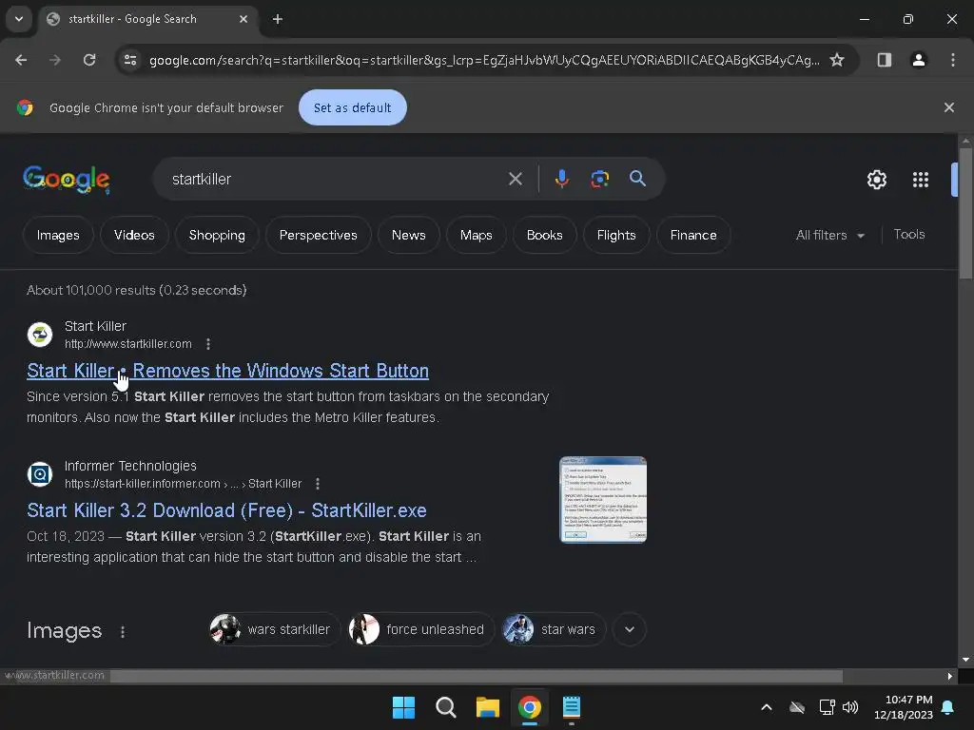Click the forward navigation arrow
This screenshot has width=974, height=730.
point(55,60)
